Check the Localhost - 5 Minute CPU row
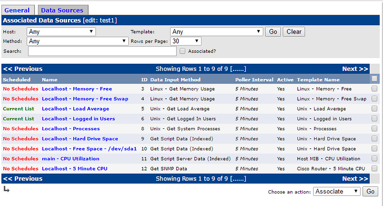 pyautogui.click(x=374, y=168)
